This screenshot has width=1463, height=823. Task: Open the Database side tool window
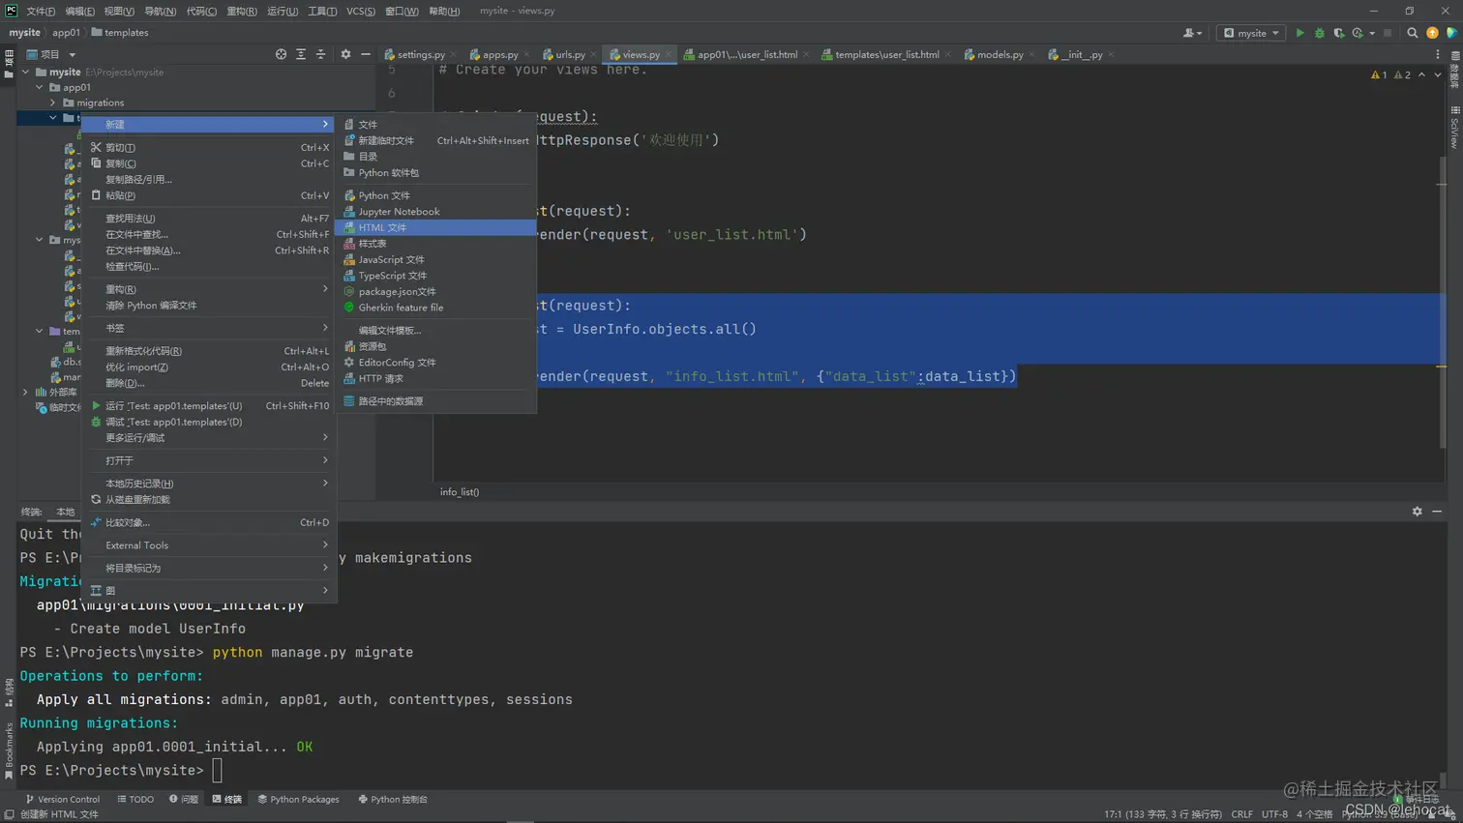[1454, 71]
